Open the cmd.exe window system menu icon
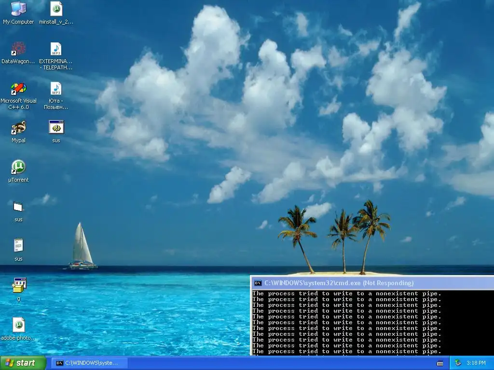 coord(258,283)
